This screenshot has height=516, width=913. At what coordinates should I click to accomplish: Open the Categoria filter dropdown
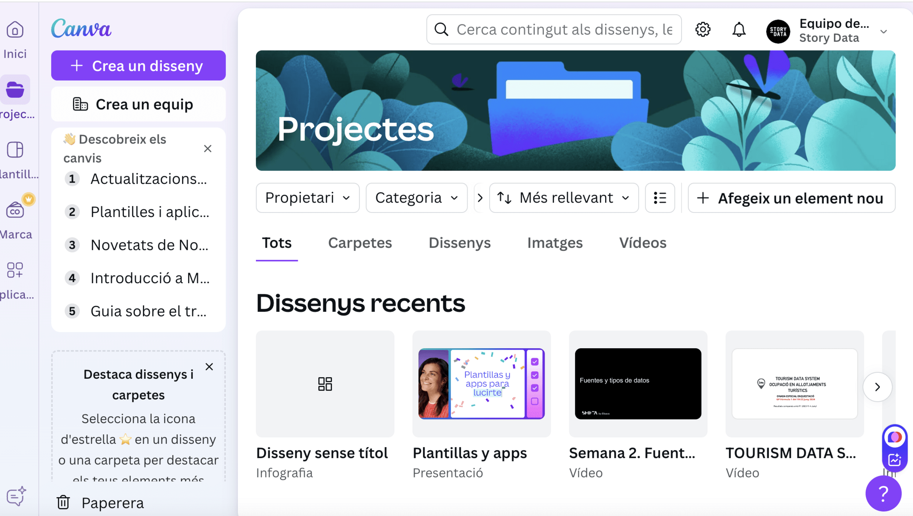point(417,198)
